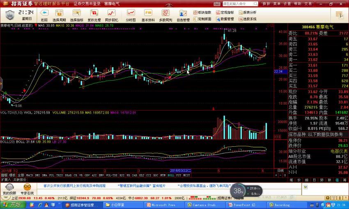Click the soft keyboard icon in title bar
This screenshot has height=209, width=349.
[217, 4]
